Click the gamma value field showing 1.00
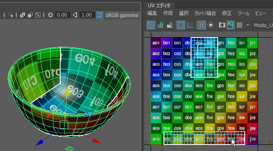This screenshot has width=273, height=151. (x=87, y=15)
